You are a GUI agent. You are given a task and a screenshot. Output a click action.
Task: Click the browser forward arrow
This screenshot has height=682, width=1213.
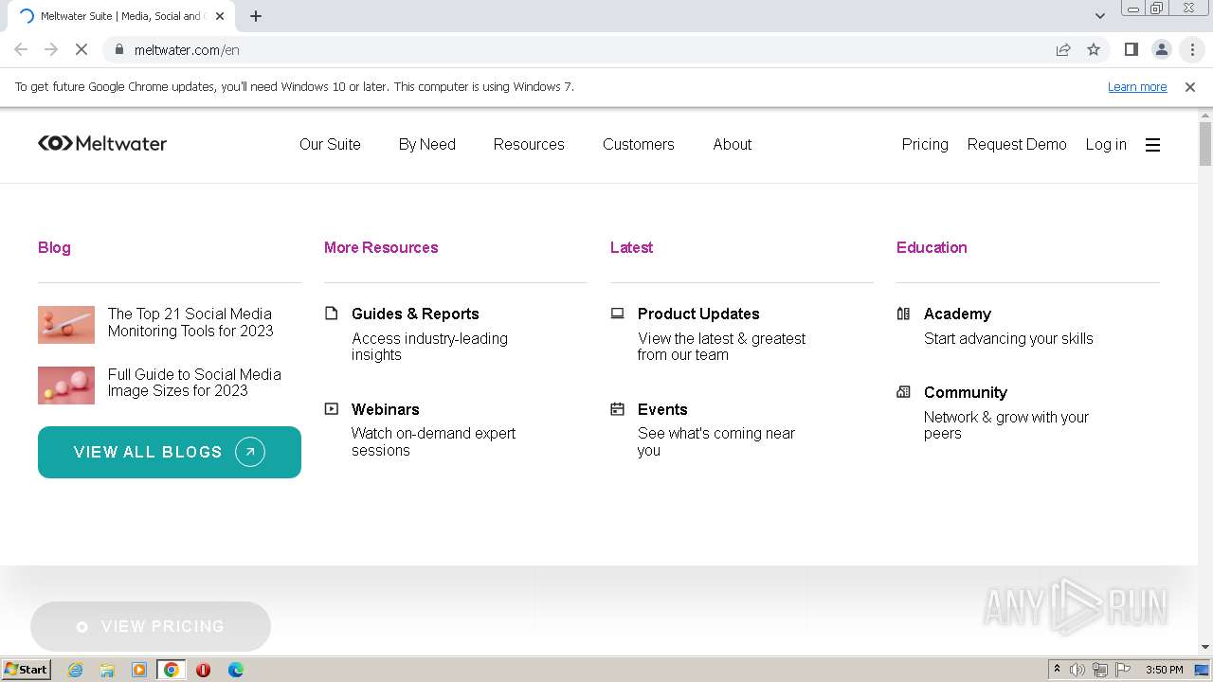point(51,49)
